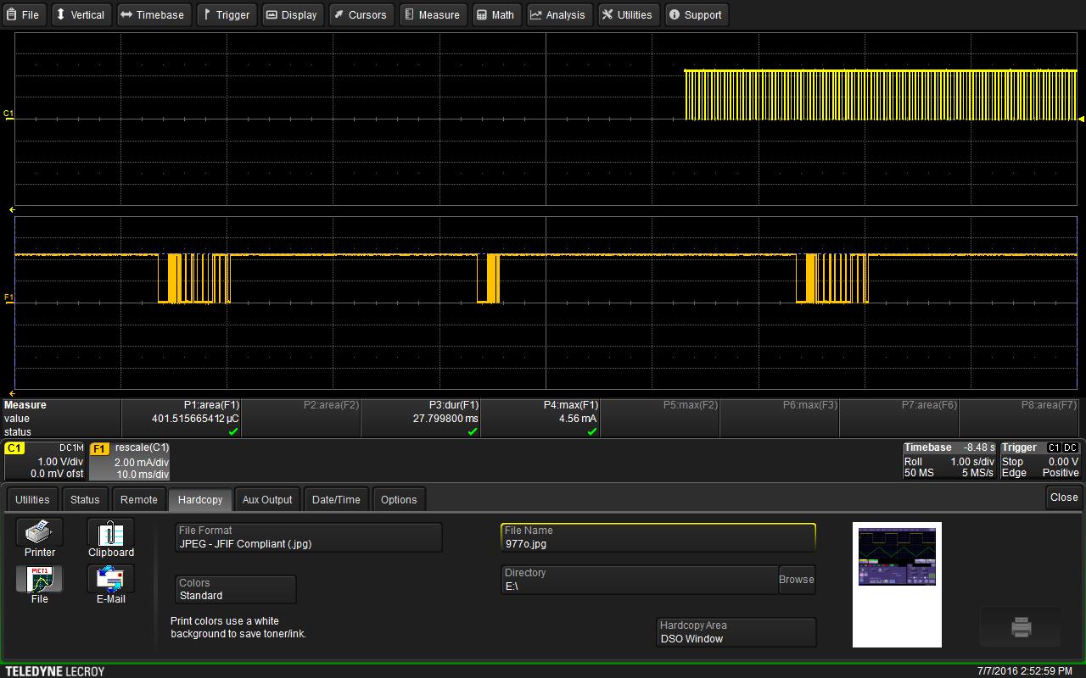Switch to the Aux Output tab
The image size is (1086, 678).
[x=267, y=499]
